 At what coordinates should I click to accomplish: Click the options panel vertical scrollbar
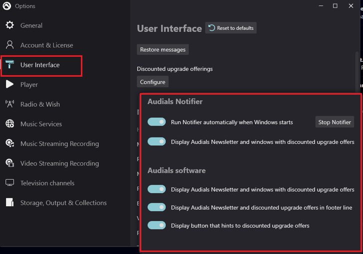click(x=357, y=72)
